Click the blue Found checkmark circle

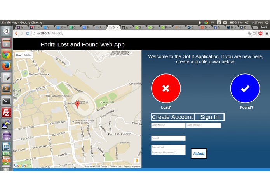coord(245,89)
